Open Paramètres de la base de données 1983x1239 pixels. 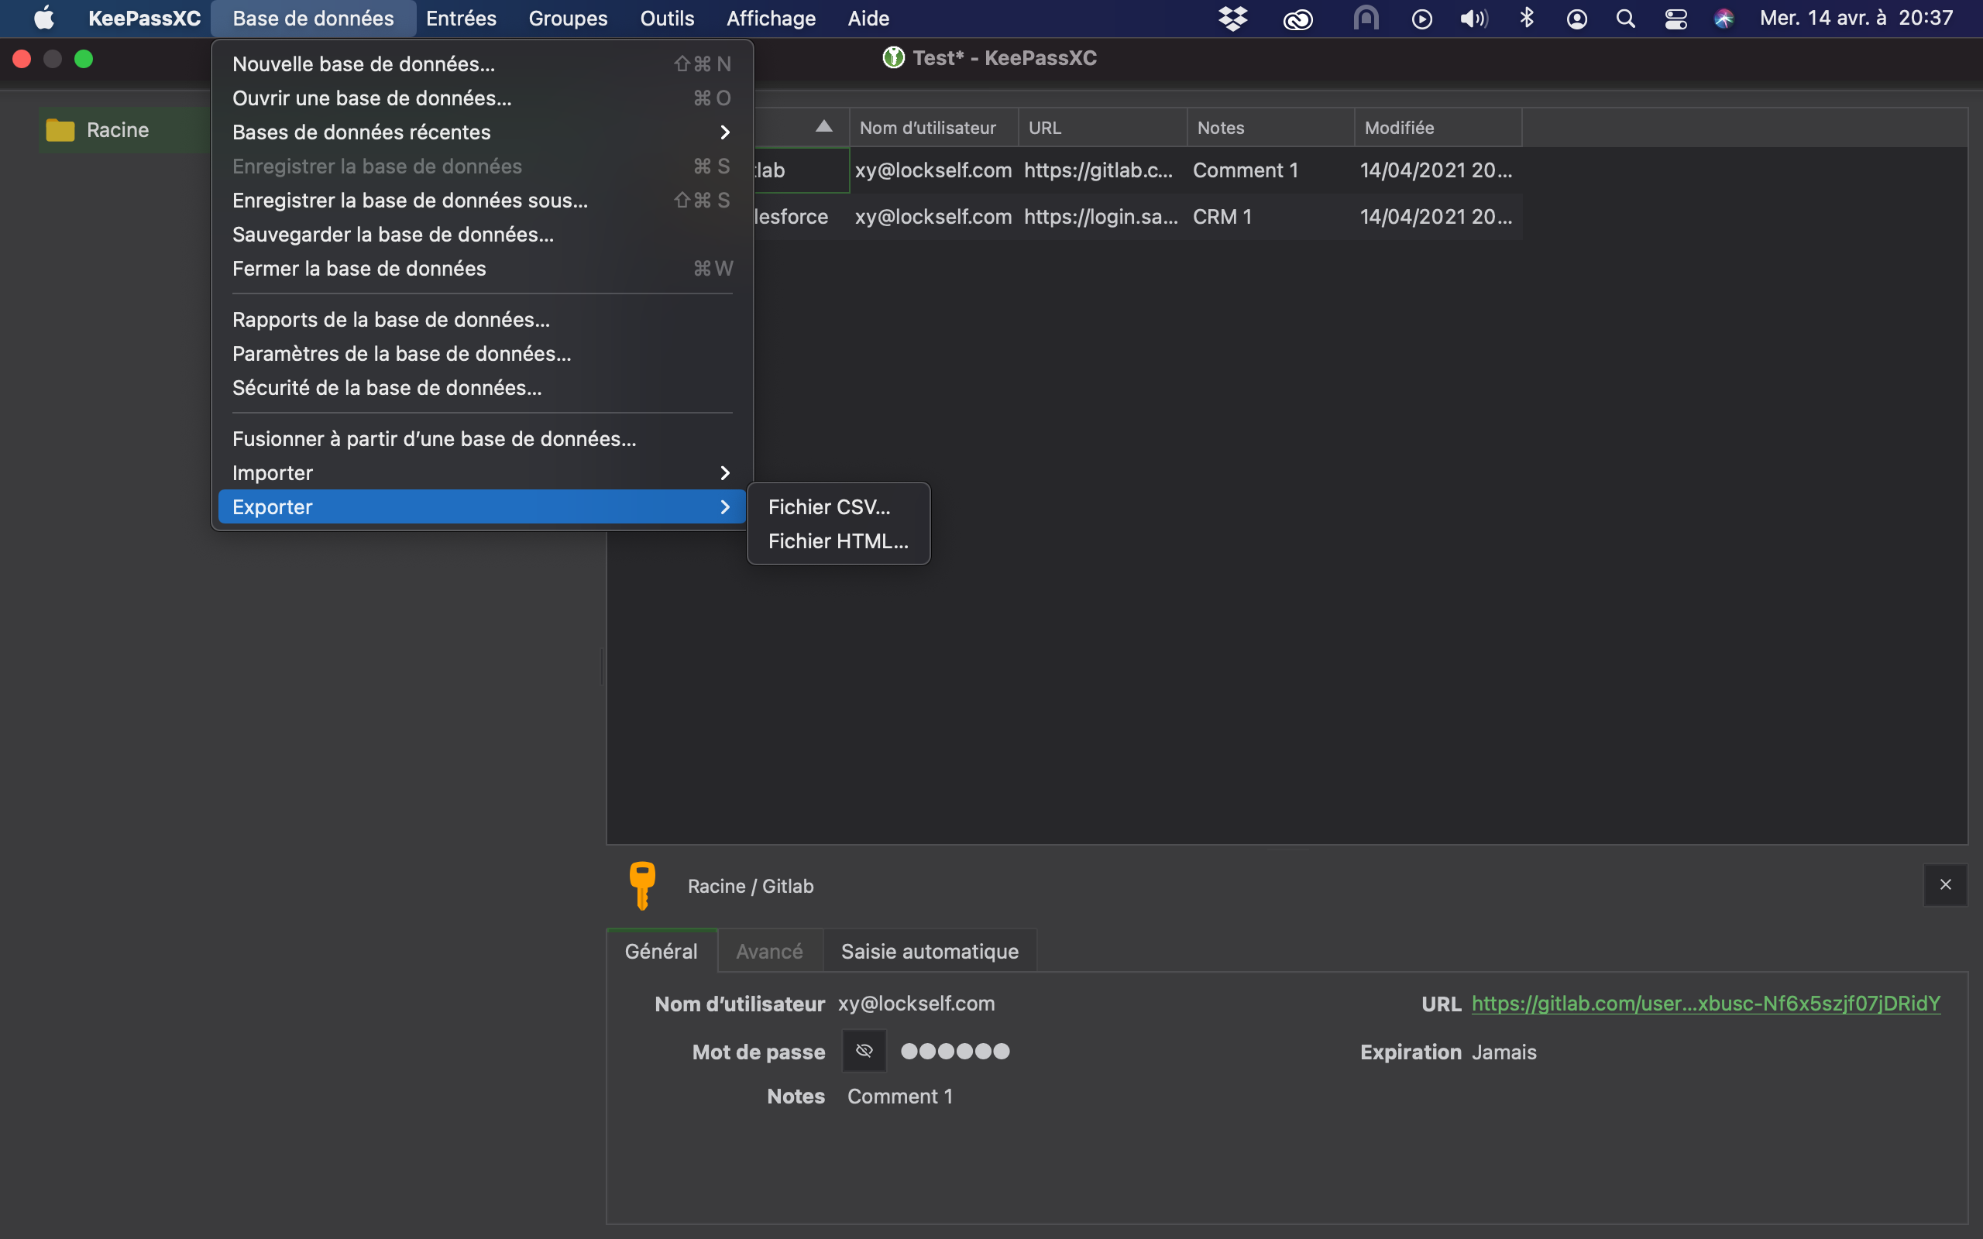(482, 354)
